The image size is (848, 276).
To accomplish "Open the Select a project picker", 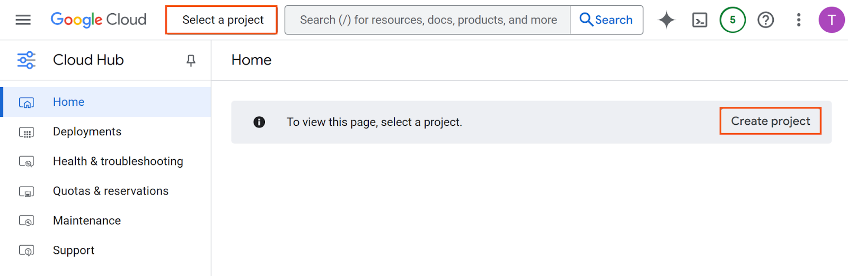I will coord(222,20).
